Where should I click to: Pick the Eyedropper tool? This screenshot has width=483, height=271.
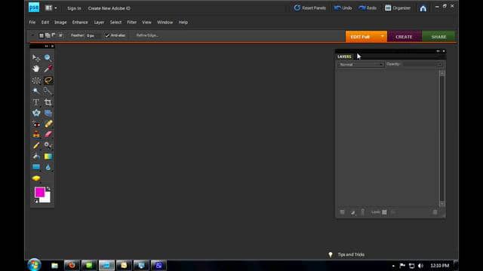(48, 69)
